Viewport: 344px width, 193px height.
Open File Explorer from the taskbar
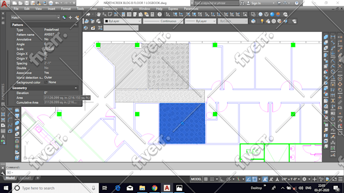142,188
